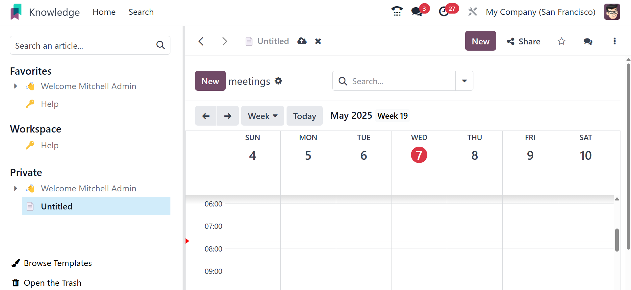
Task: Expand Welcome Mitchell Admin under Private
Action: [x=15, y=188]
